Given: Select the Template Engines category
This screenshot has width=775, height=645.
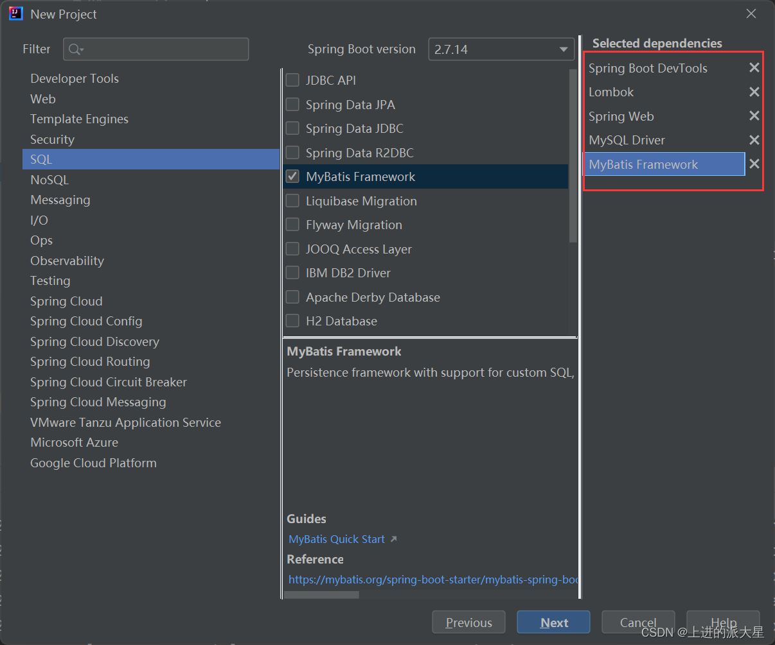Looking at the screenshot, I should pyautogui.click(x=151, y=119).
